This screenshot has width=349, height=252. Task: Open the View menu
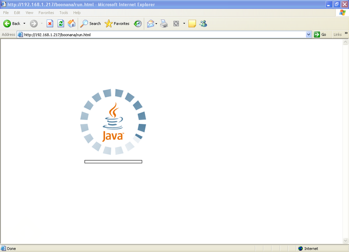29,13
